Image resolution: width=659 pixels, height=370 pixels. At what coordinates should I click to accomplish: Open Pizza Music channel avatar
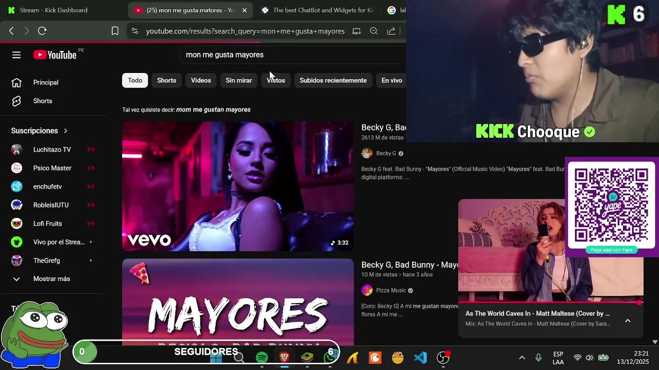coord(367,290)
